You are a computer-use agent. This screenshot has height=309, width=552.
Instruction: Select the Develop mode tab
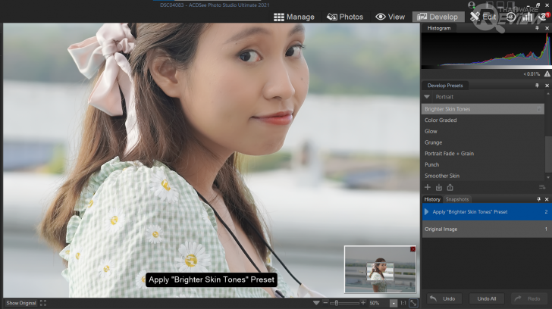click(438, 17)
